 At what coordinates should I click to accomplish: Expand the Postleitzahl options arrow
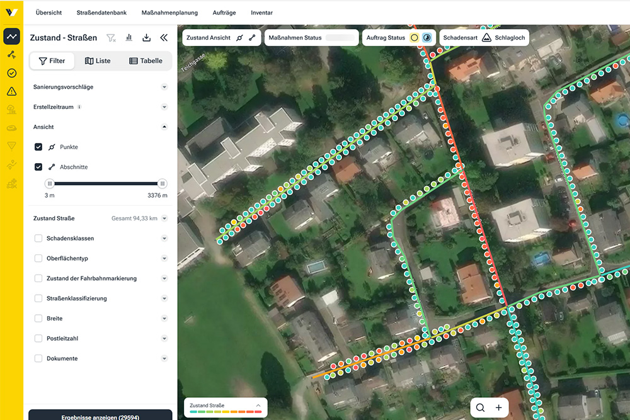[164, 339]
